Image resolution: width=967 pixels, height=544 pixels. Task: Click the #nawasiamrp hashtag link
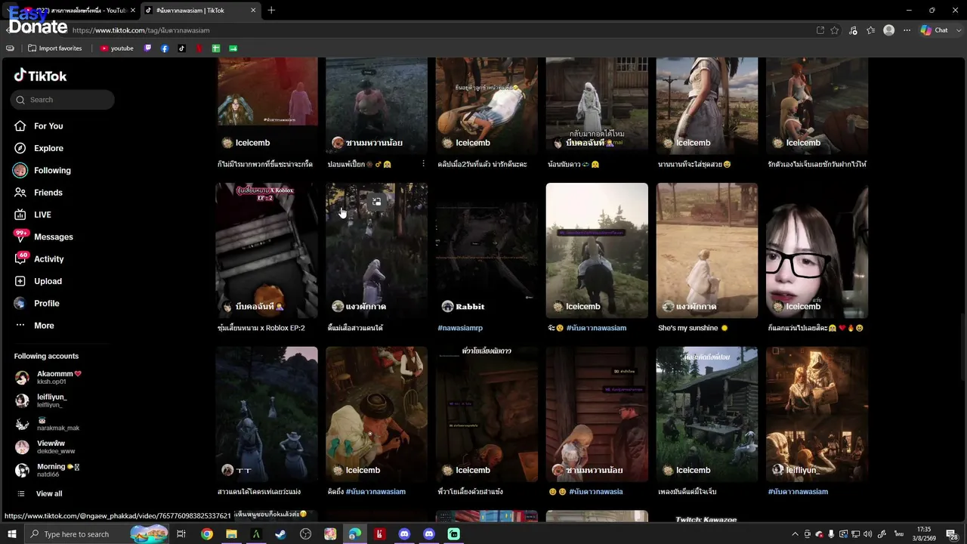pyautogui.click(x=460, y=328)
